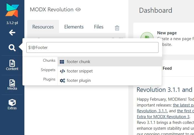Open the Revolution, 3.1.1. link
This screenshot has width=194, height=135.
(x=152, y=111)
